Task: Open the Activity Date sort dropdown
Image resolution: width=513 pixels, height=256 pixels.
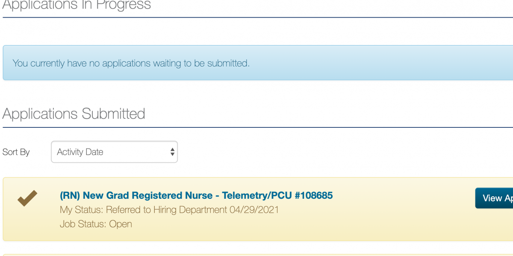Action: click(114, 152)
